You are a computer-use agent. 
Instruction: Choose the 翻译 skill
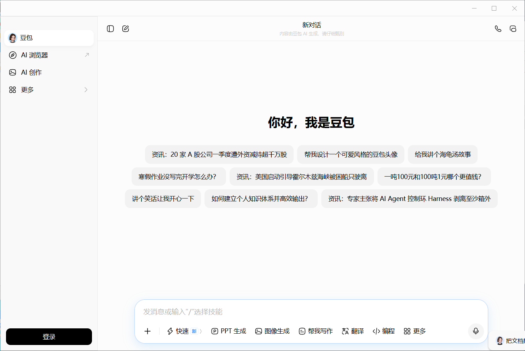(353, 331)
